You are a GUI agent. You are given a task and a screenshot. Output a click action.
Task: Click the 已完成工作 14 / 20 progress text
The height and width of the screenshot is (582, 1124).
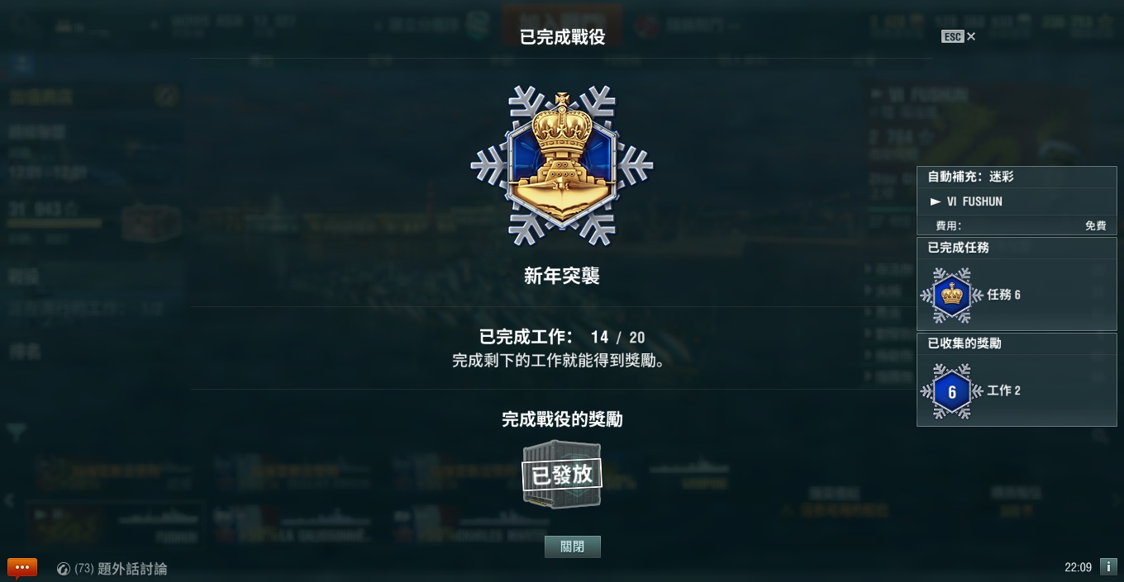(562, 337)
